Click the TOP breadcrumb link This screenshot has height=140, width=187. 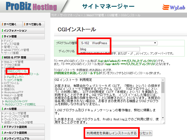coord(54,15)
